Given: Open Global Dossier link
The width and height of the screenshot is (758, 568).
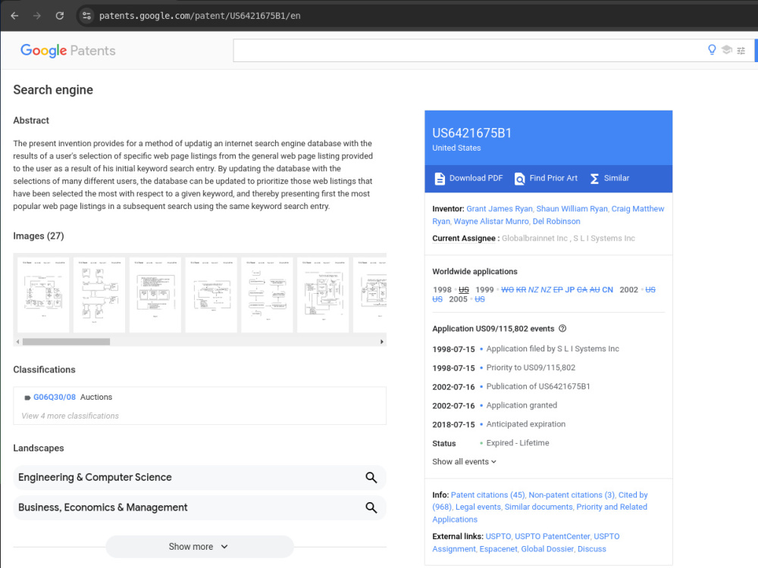Looking at the screenshot, I should (x=547, y=549).
